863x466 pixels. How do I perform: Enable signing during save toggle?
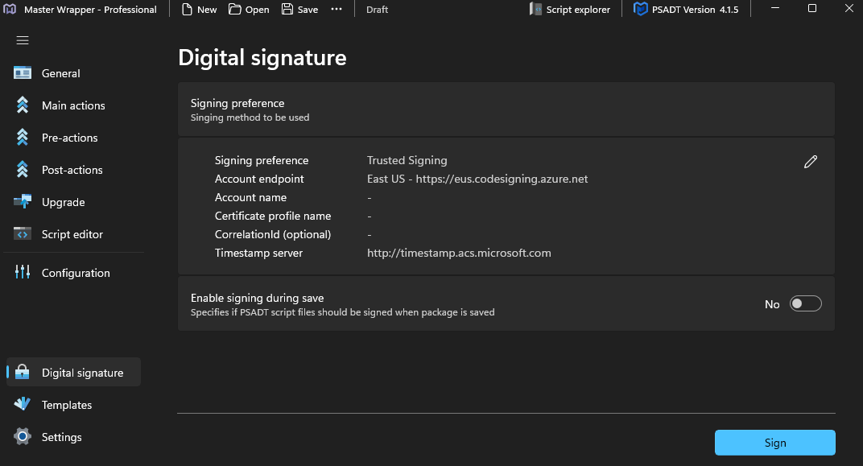(x=805, y=303)
